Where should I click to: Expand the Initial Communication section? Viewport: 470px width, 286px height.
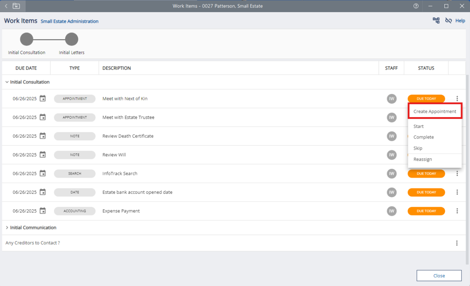[7, 228]
